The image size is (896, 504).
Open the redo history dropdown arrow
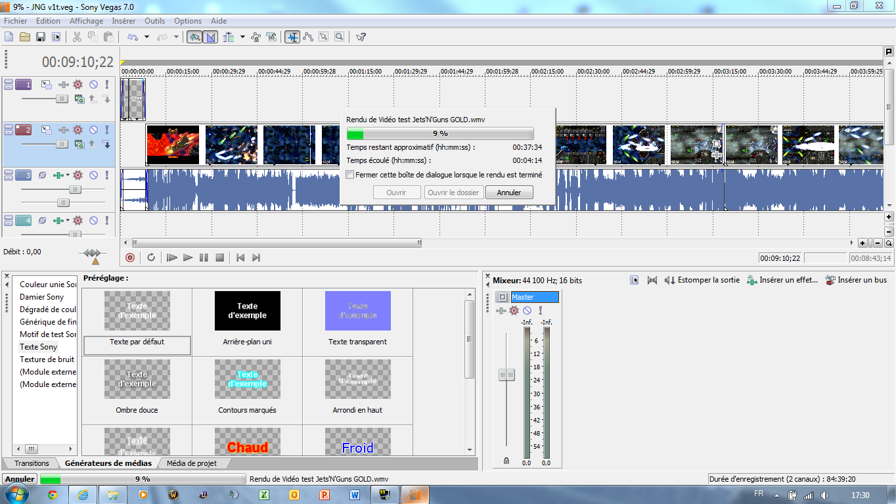pos(176,37)
